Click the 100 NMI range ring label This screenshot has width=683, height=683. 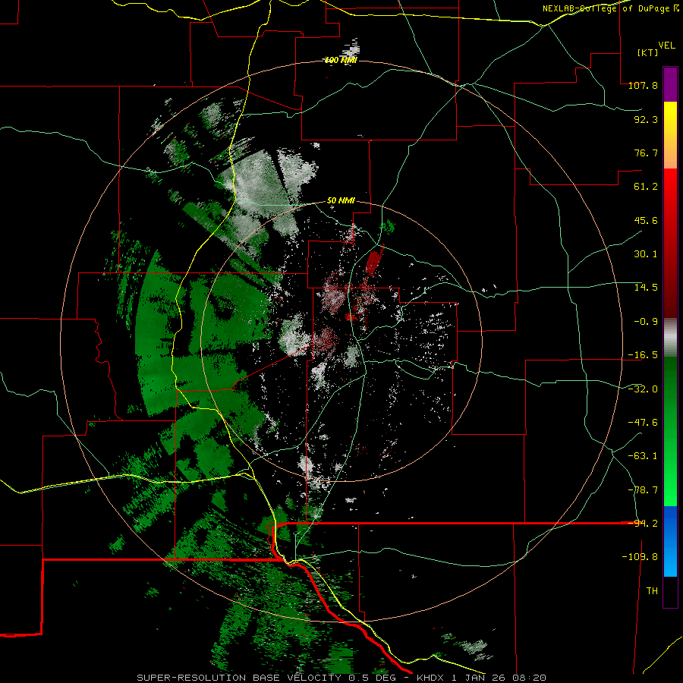(341, 60)
